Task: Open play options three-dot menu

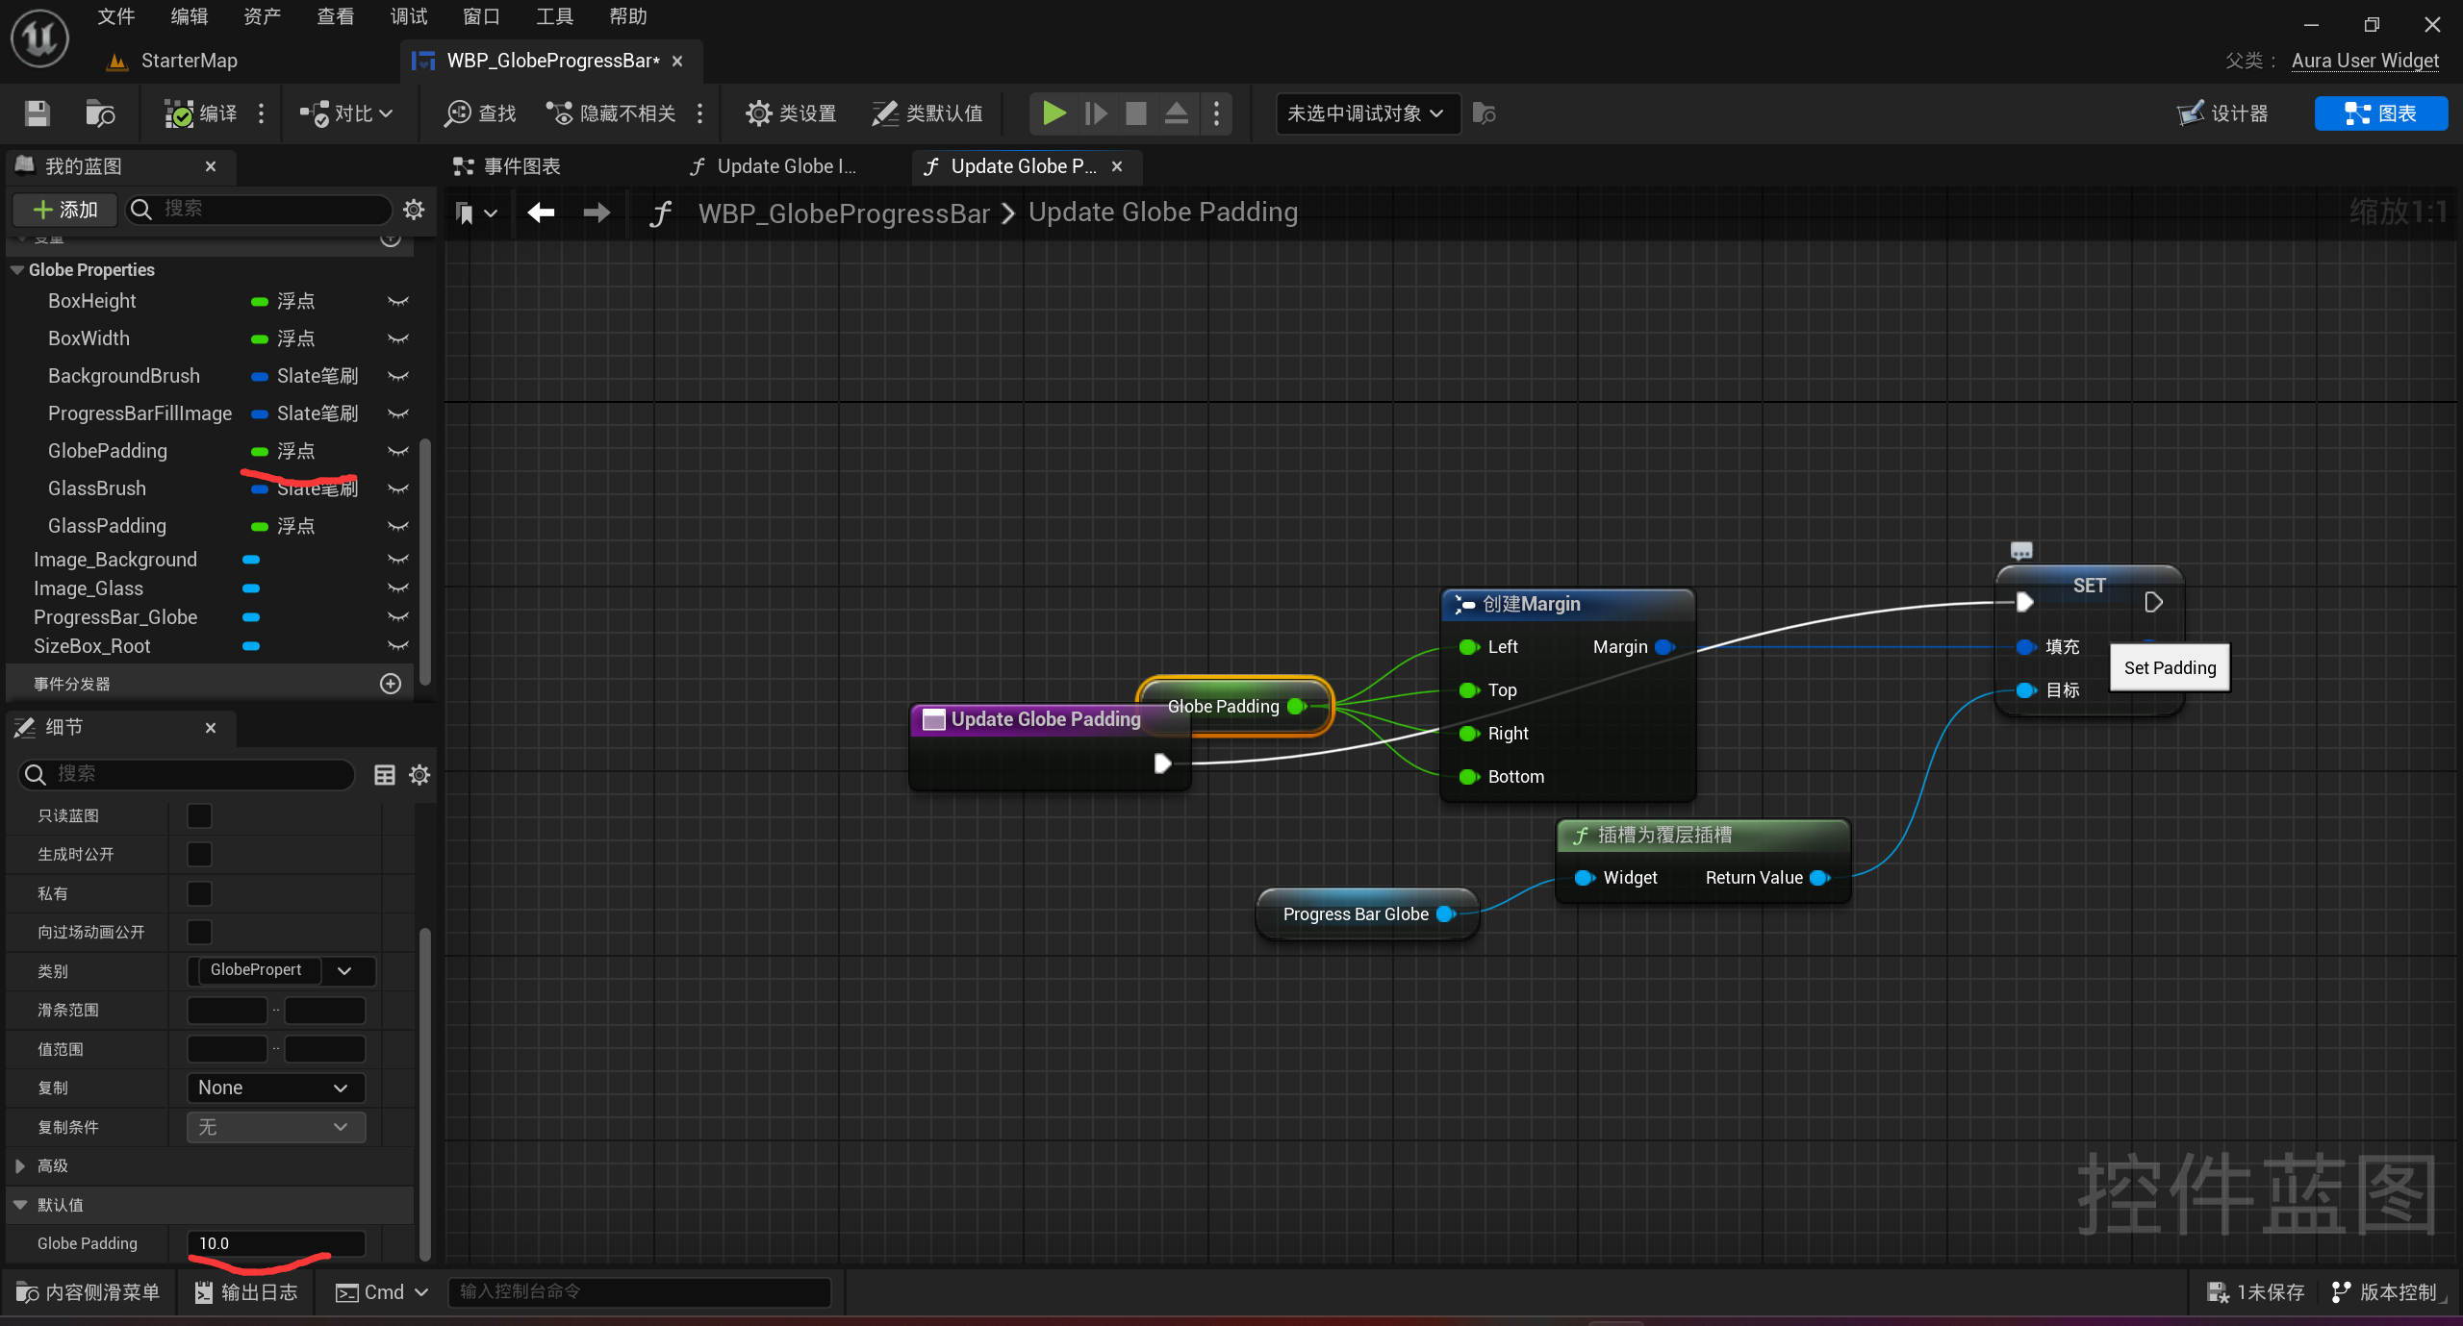Action: pos(1216,113)
